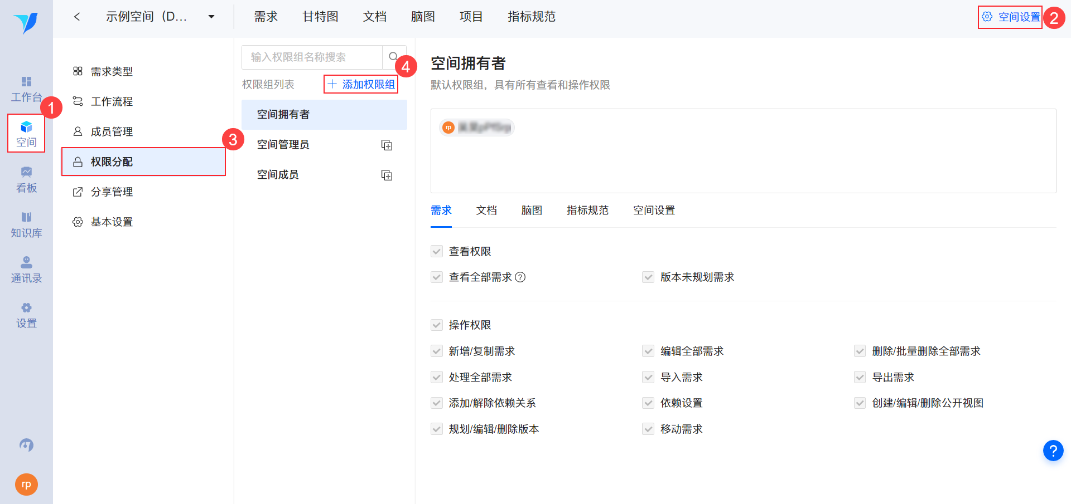Copy the 空间成员 permission group icon
Viewport: 1071px width, 504px height.
tap(387, 175)
